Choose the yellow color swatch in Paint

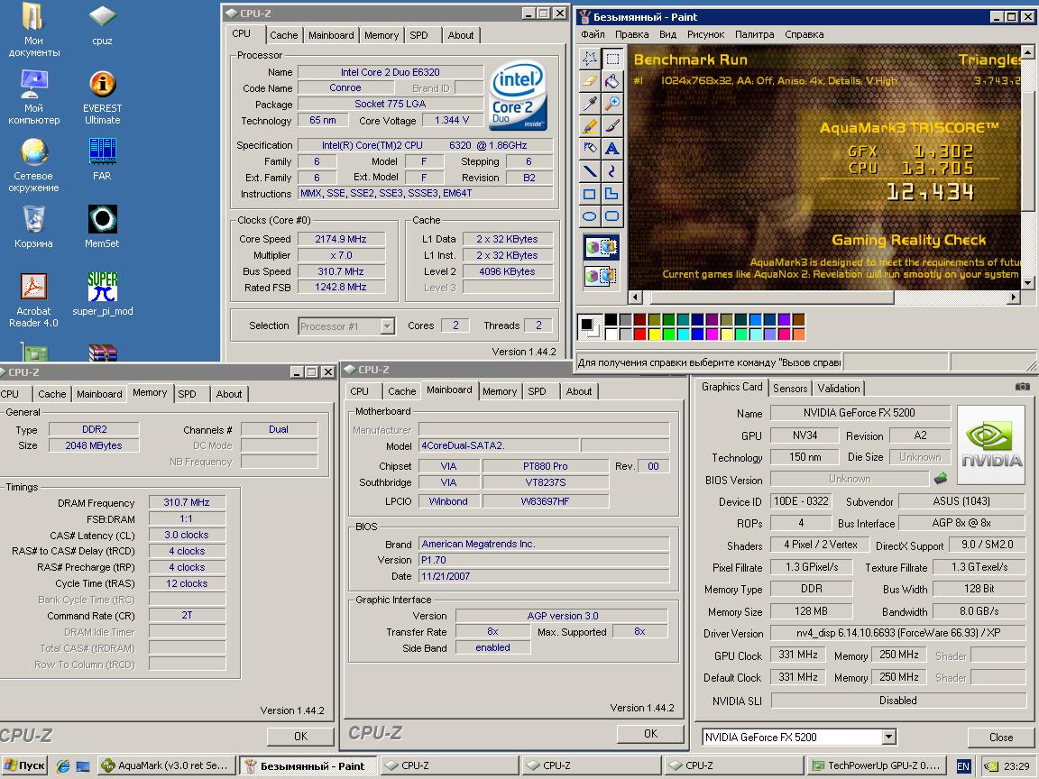coord(654,335)
